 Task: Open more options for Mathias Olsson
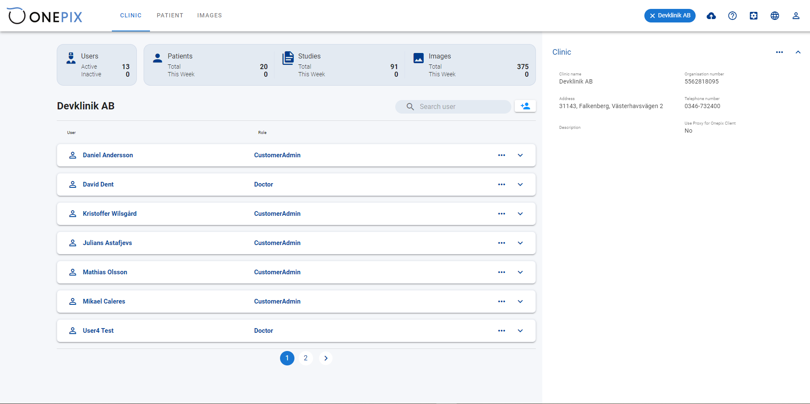point(502,272)
